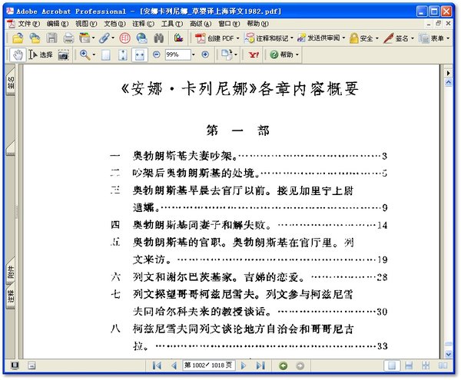The width and height of the screenshot is (461, 380).
Task: Open the 工具 (Tools) menu
Action: 171,24
